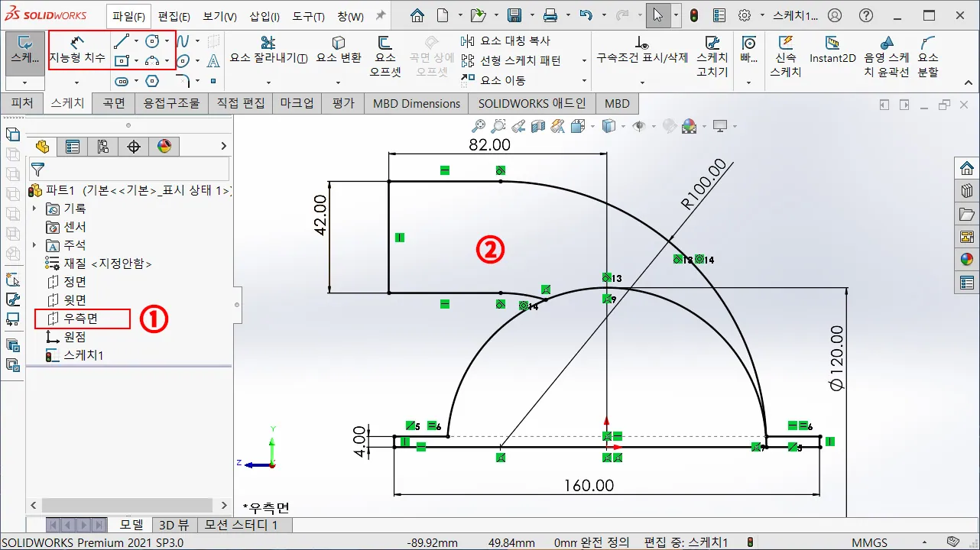The width and height of the screenshot is (980, 550).
Task: Open the PropertyManager tab icon
Action: coord(73,147)
